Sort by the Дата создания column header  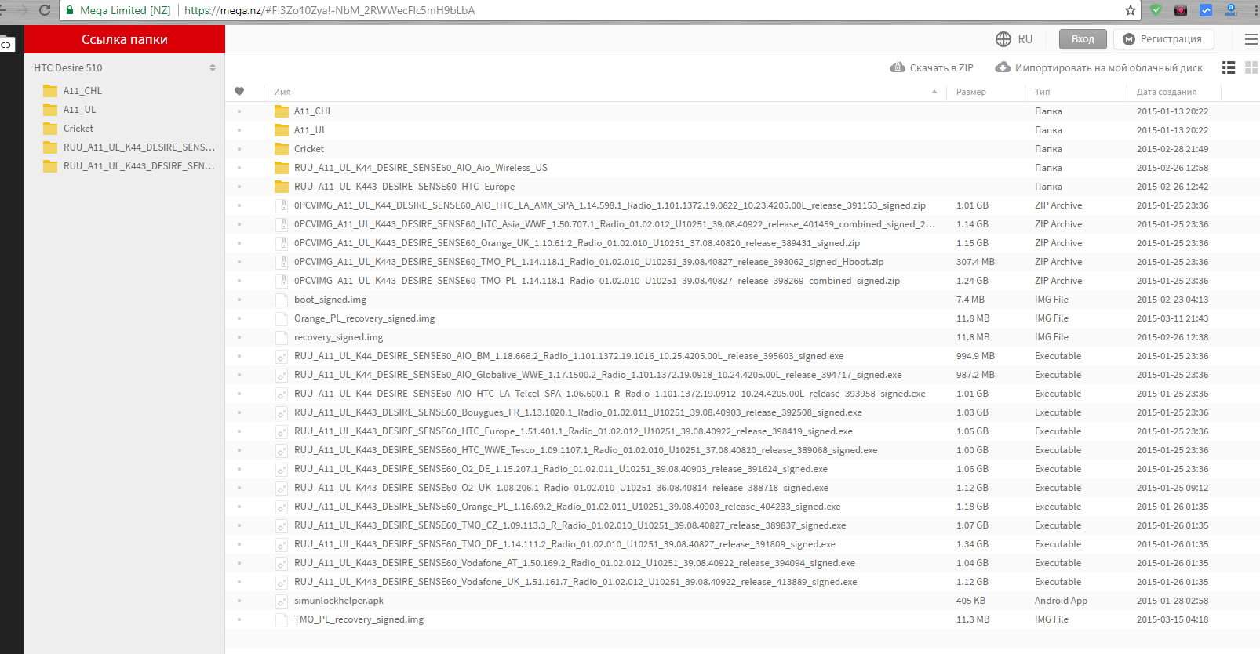click(1166, 92)
